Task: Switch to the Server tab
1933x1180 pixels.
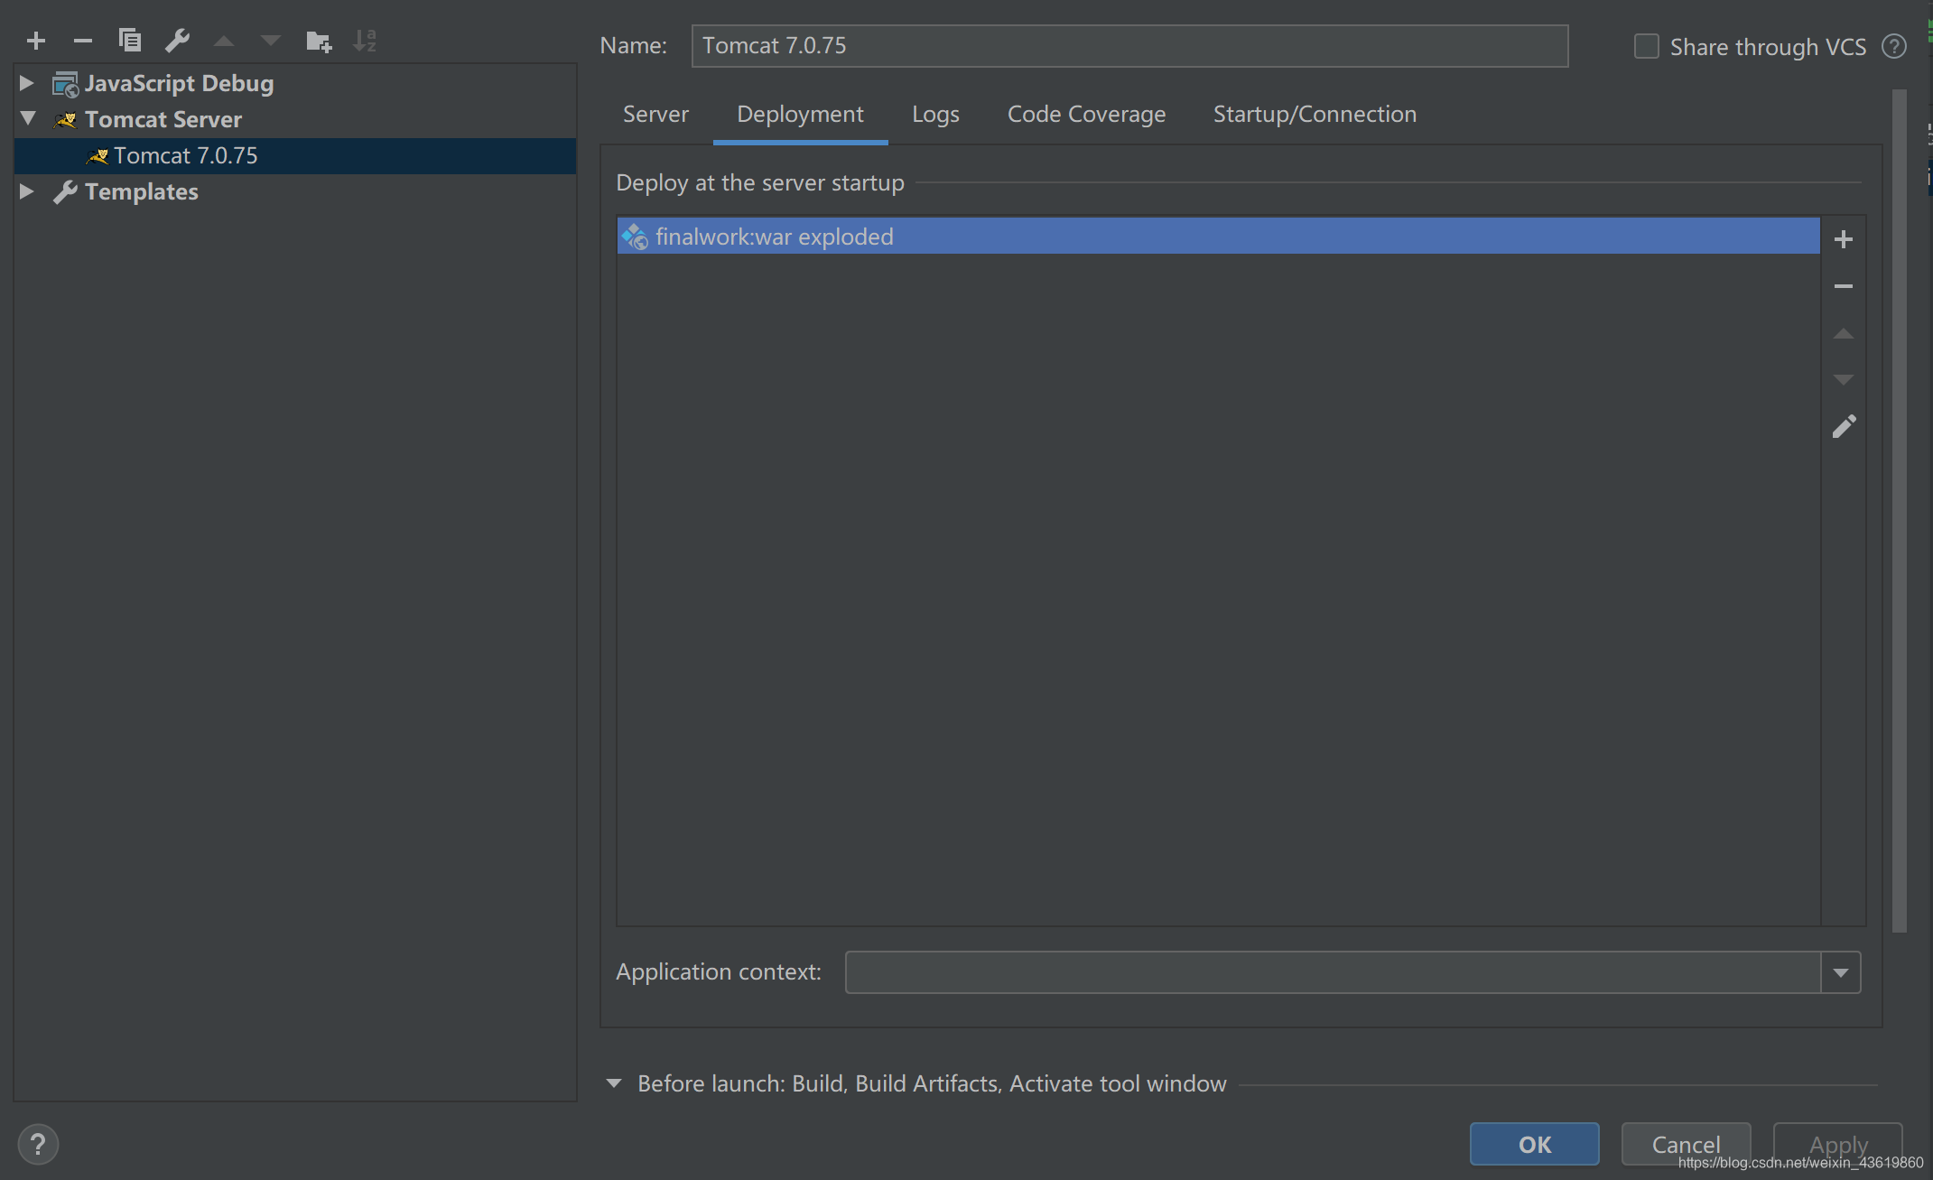Action: pos(655,115)
